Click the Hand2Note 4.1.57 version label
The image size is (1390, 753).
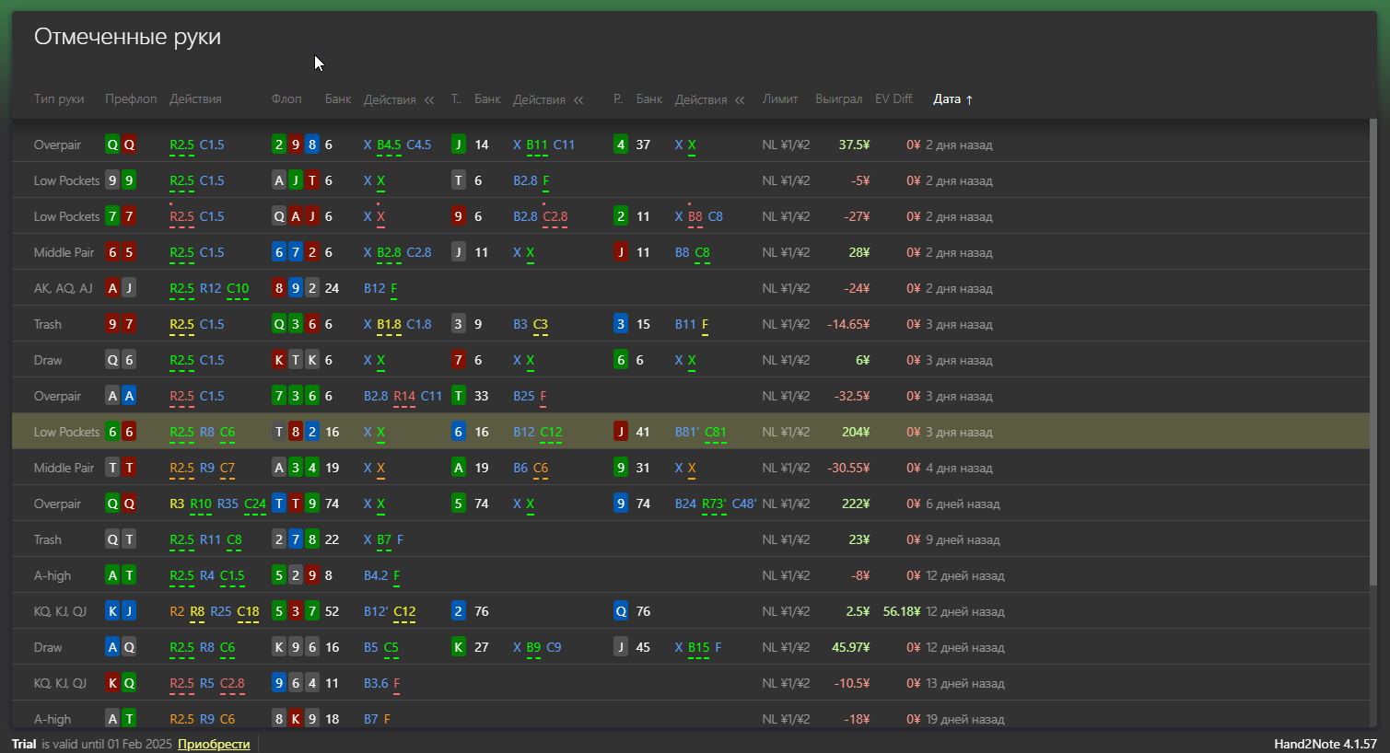coord(1325,744)
